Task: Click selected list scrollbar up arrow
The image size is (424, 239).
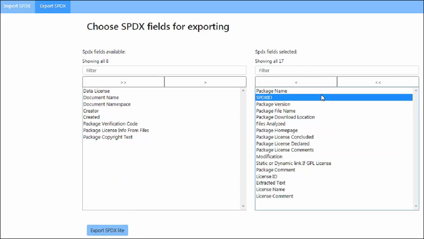Action: tap(416, 90)
